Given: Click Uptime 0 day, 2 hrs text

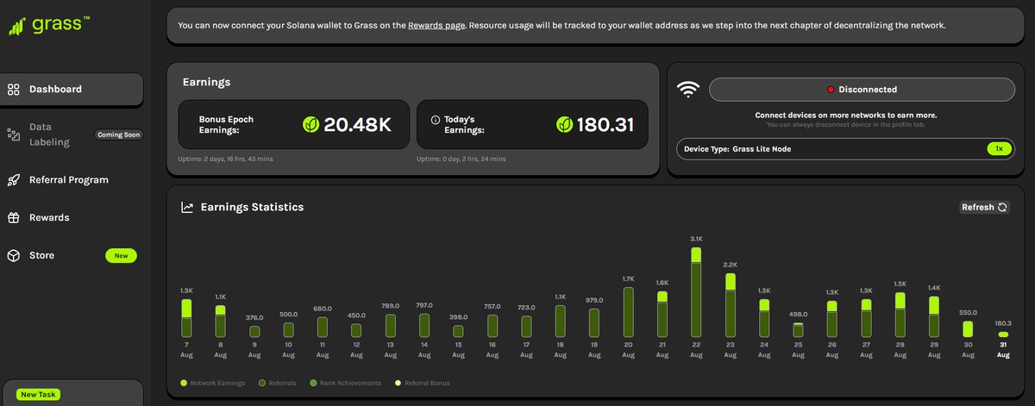Looking at the screenshot, I should 461,159.
